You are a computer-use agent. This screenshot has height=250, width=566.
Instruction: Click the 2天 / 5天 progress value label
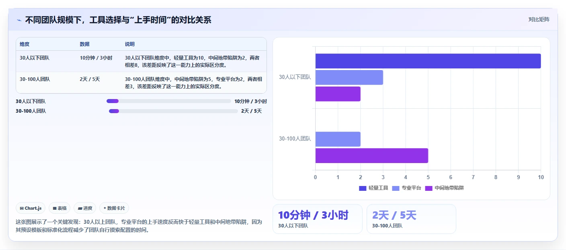click(251, 111)
